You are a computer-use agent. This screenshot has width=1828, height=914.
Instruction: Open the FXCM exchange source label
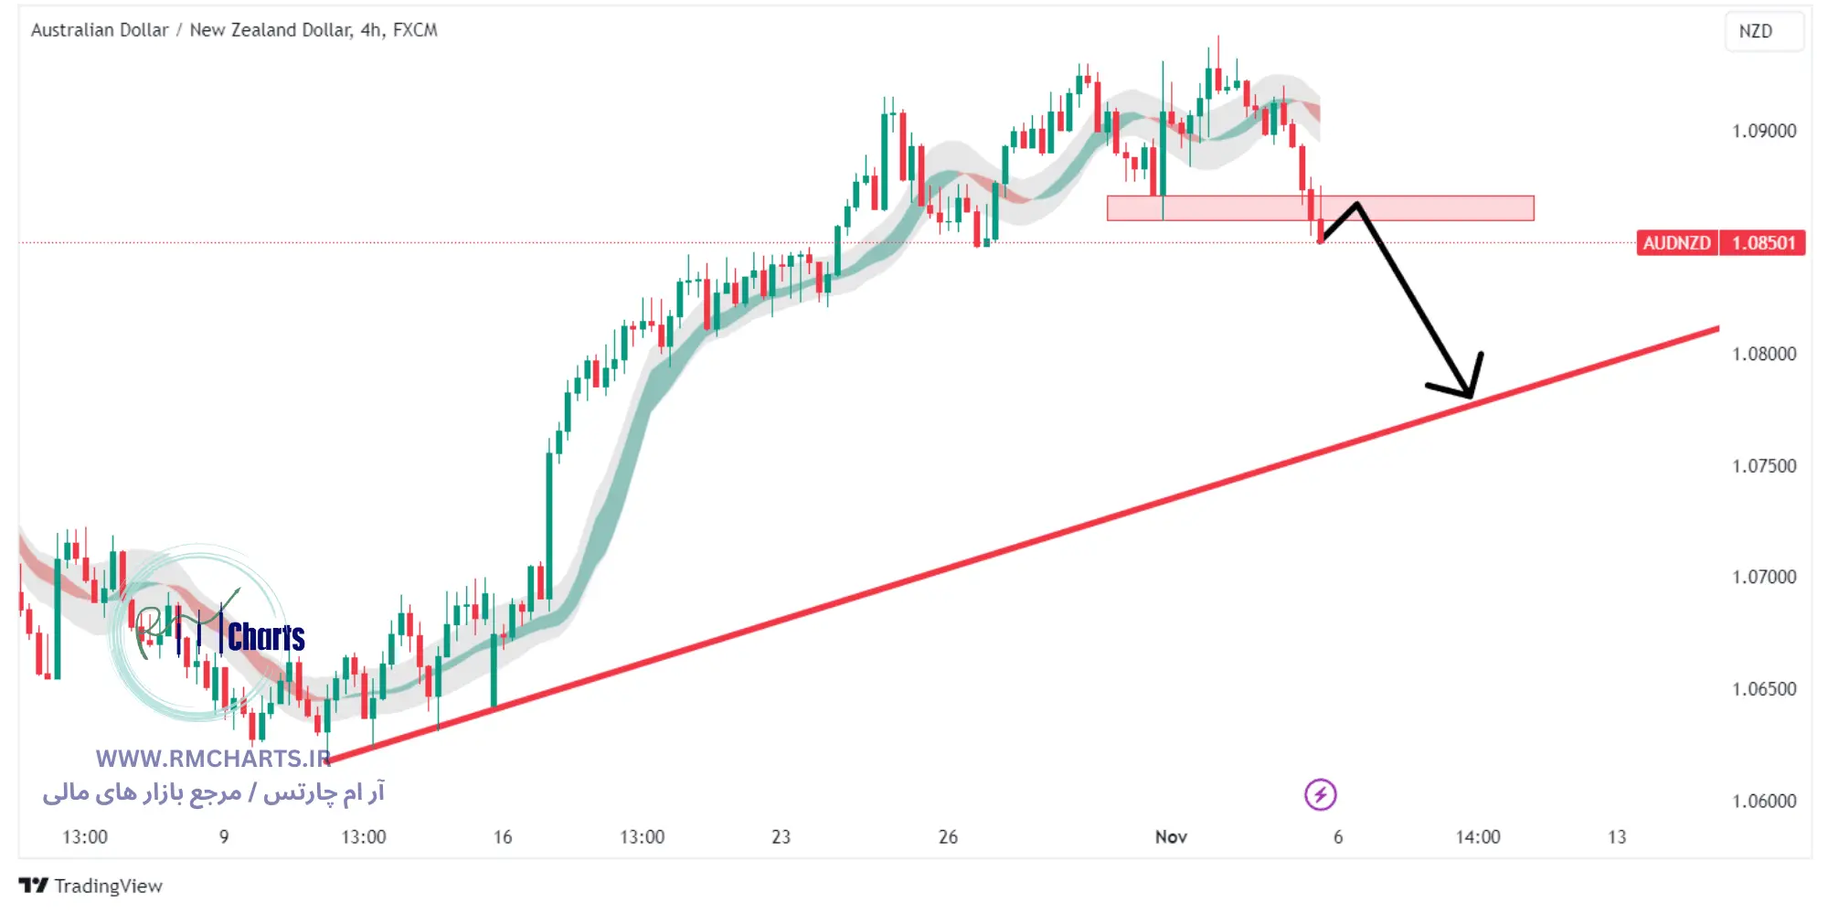click(413, 30)
